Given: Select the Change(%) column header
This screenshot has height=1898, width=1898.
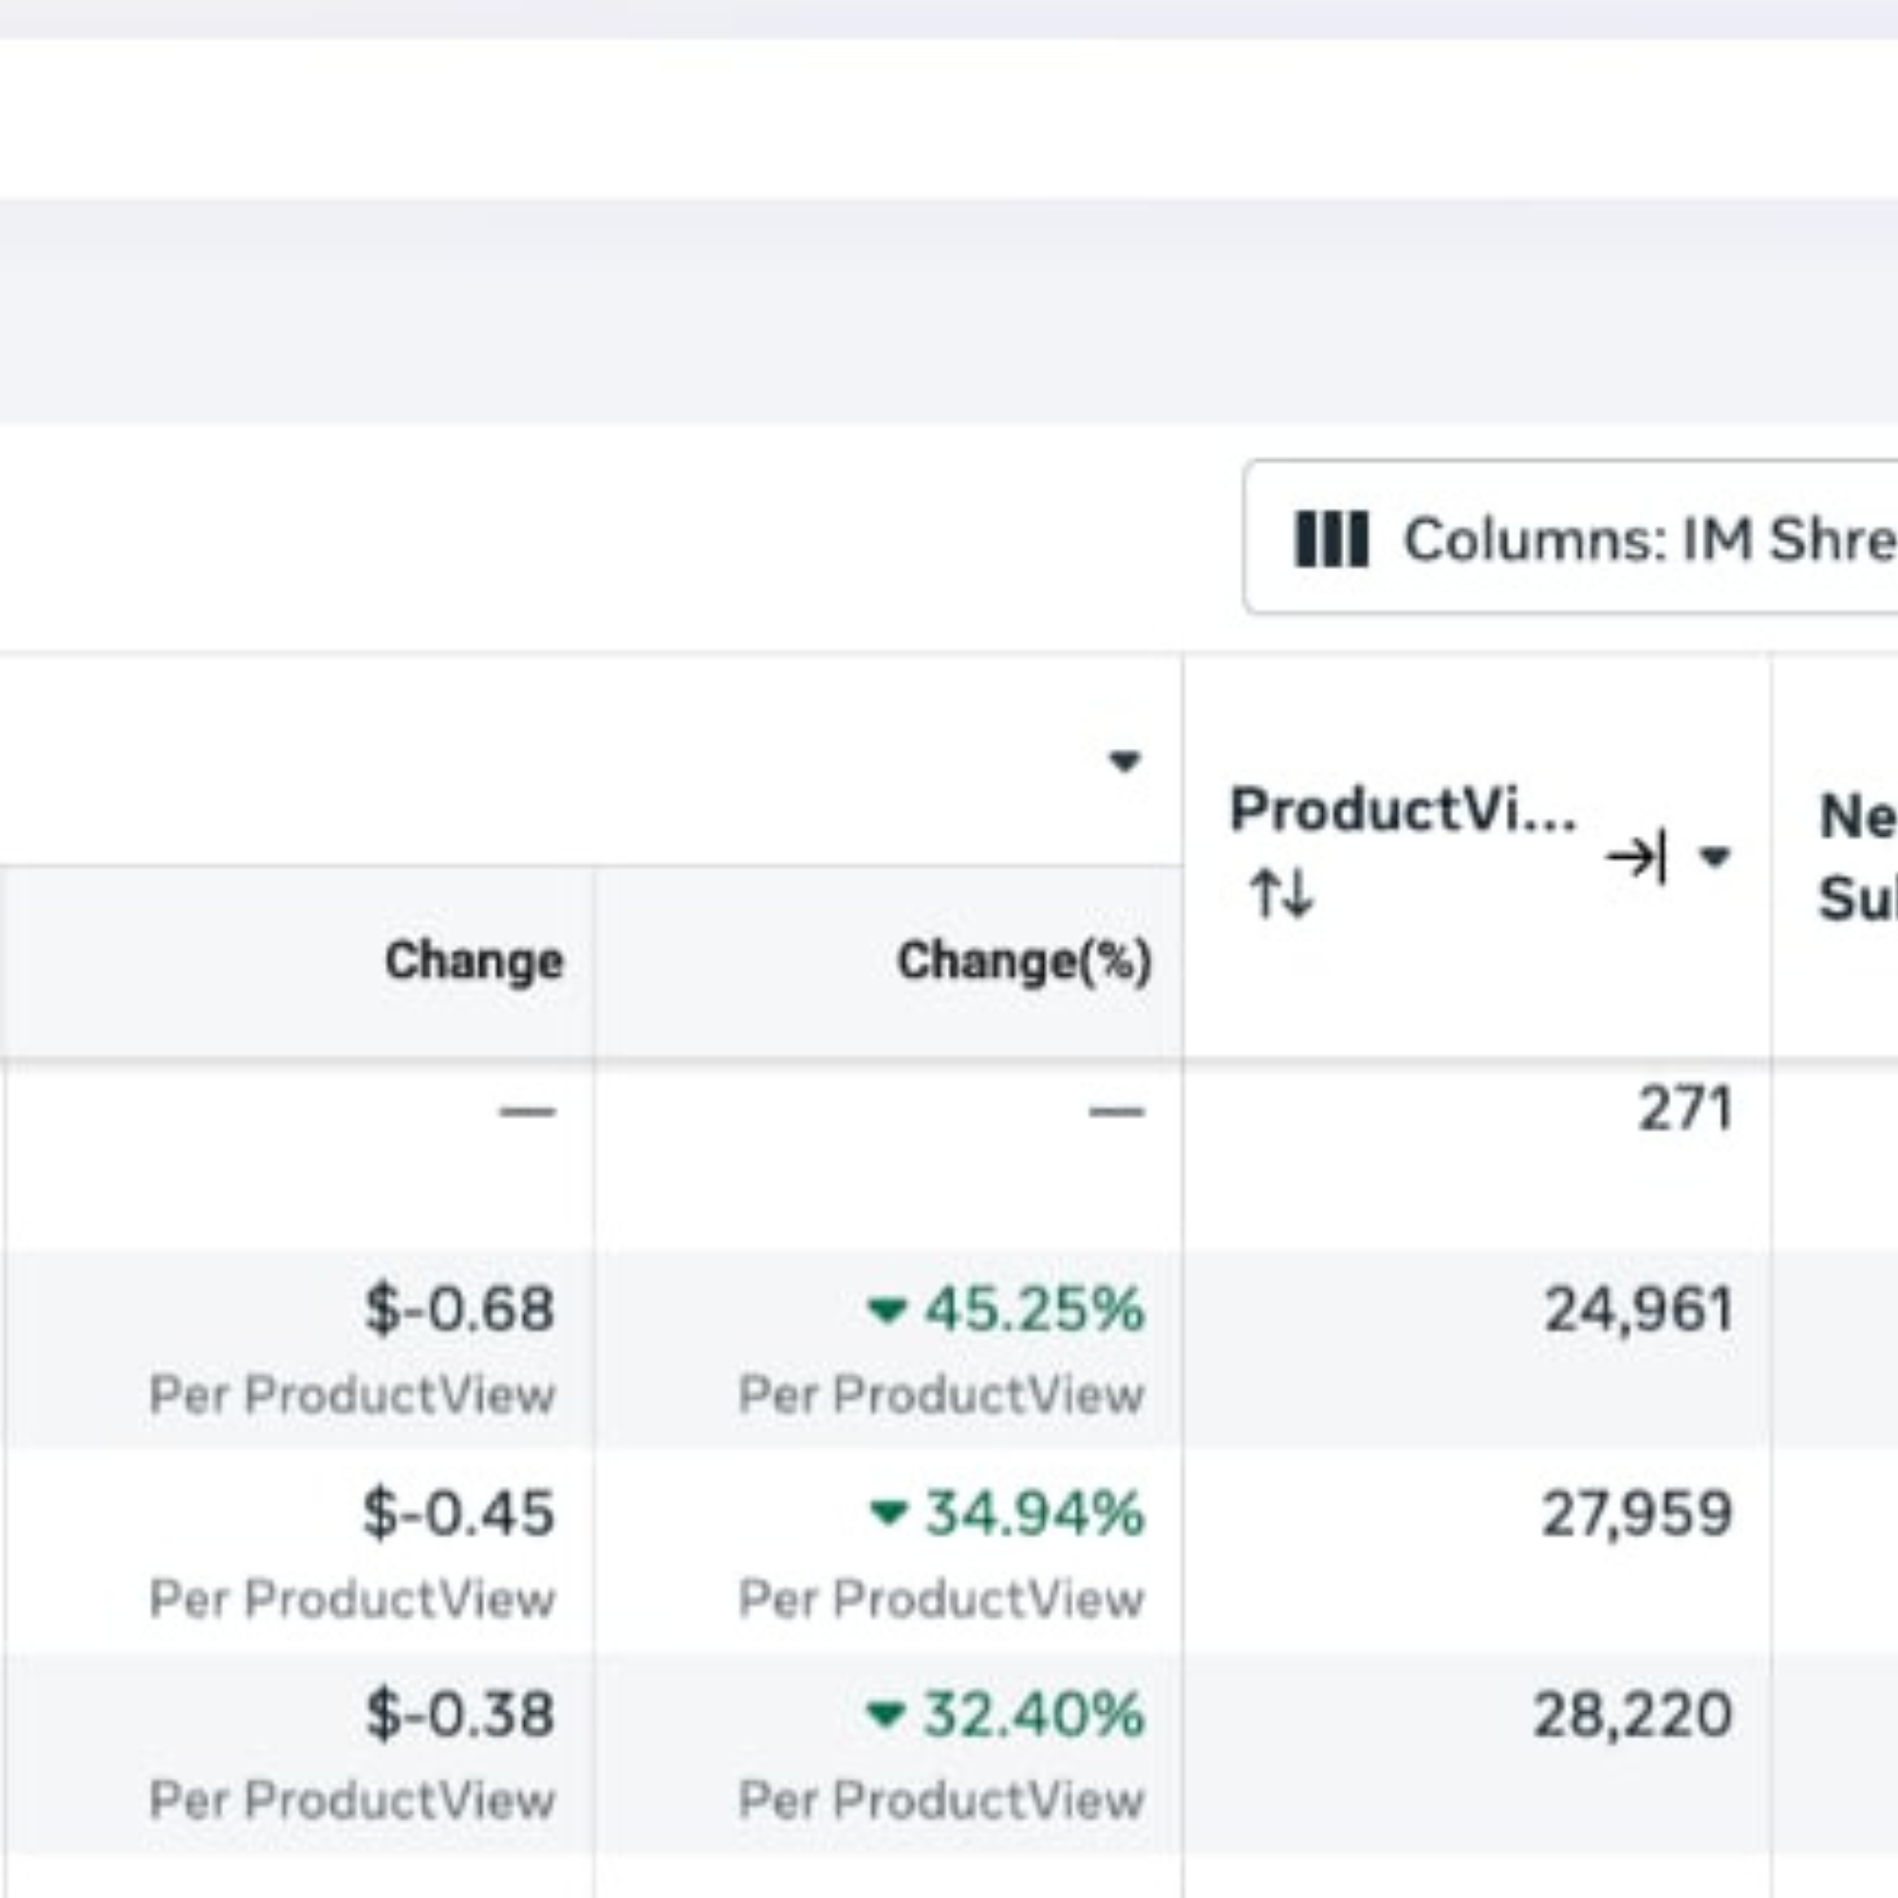Looking at the screenshot, I should click(1024, 960).
